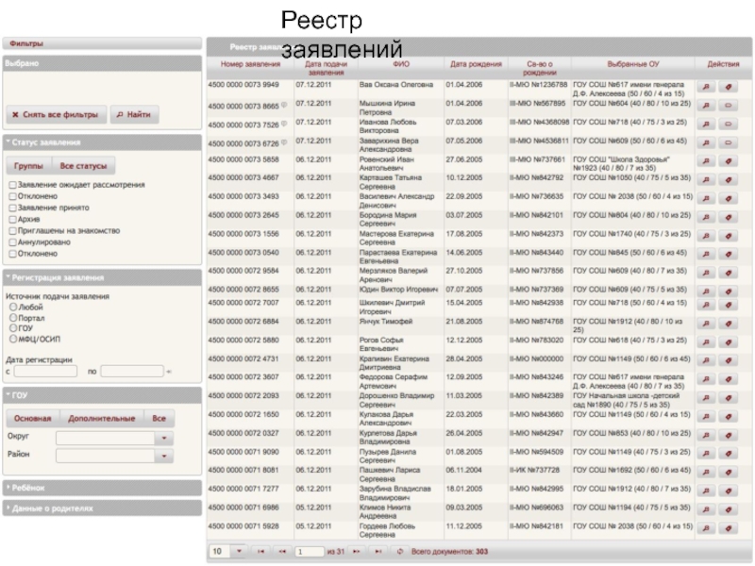Select the 'Портал' radio button

[x=12, y=318]
